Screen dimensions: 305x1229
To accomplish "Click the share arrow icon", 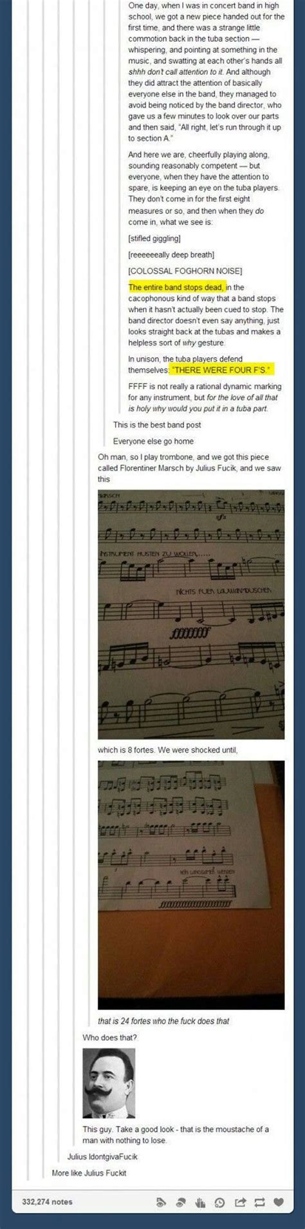I will [x=241, y=1202].
